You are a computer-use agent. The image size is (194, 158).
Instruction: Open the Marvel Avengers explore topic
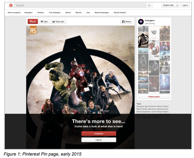coord(101,13)
